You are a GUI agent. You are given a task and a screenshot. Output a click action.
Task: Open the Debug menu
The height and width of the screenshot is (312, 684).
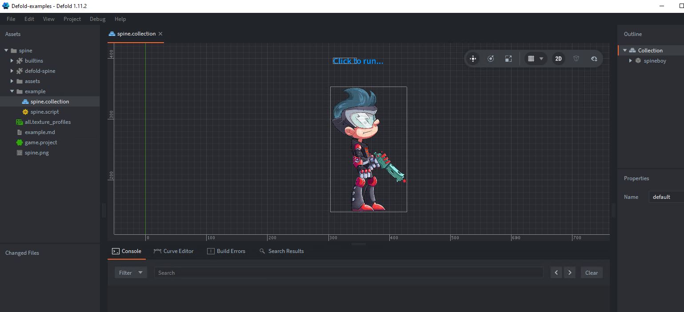point(97,19)
